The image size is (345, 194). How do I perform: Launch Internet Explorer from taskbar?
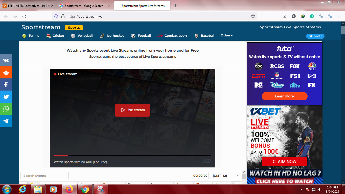[23, 189]
